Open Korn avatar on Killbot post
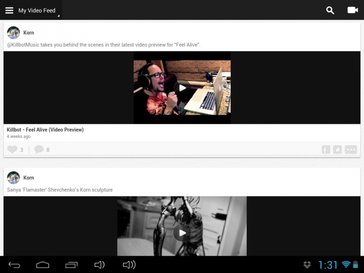 [14, 33]
